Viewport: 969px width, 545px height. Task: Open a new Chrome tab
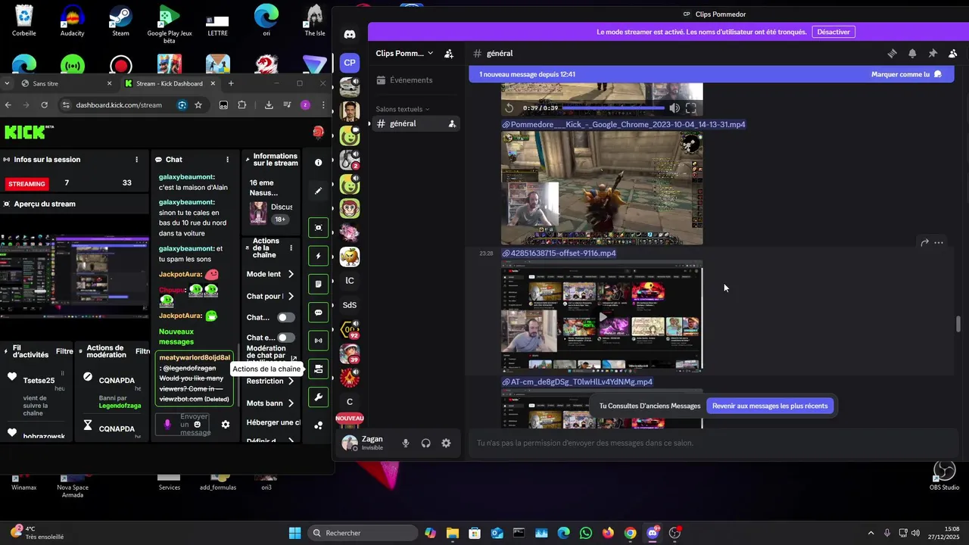(231, 83)
